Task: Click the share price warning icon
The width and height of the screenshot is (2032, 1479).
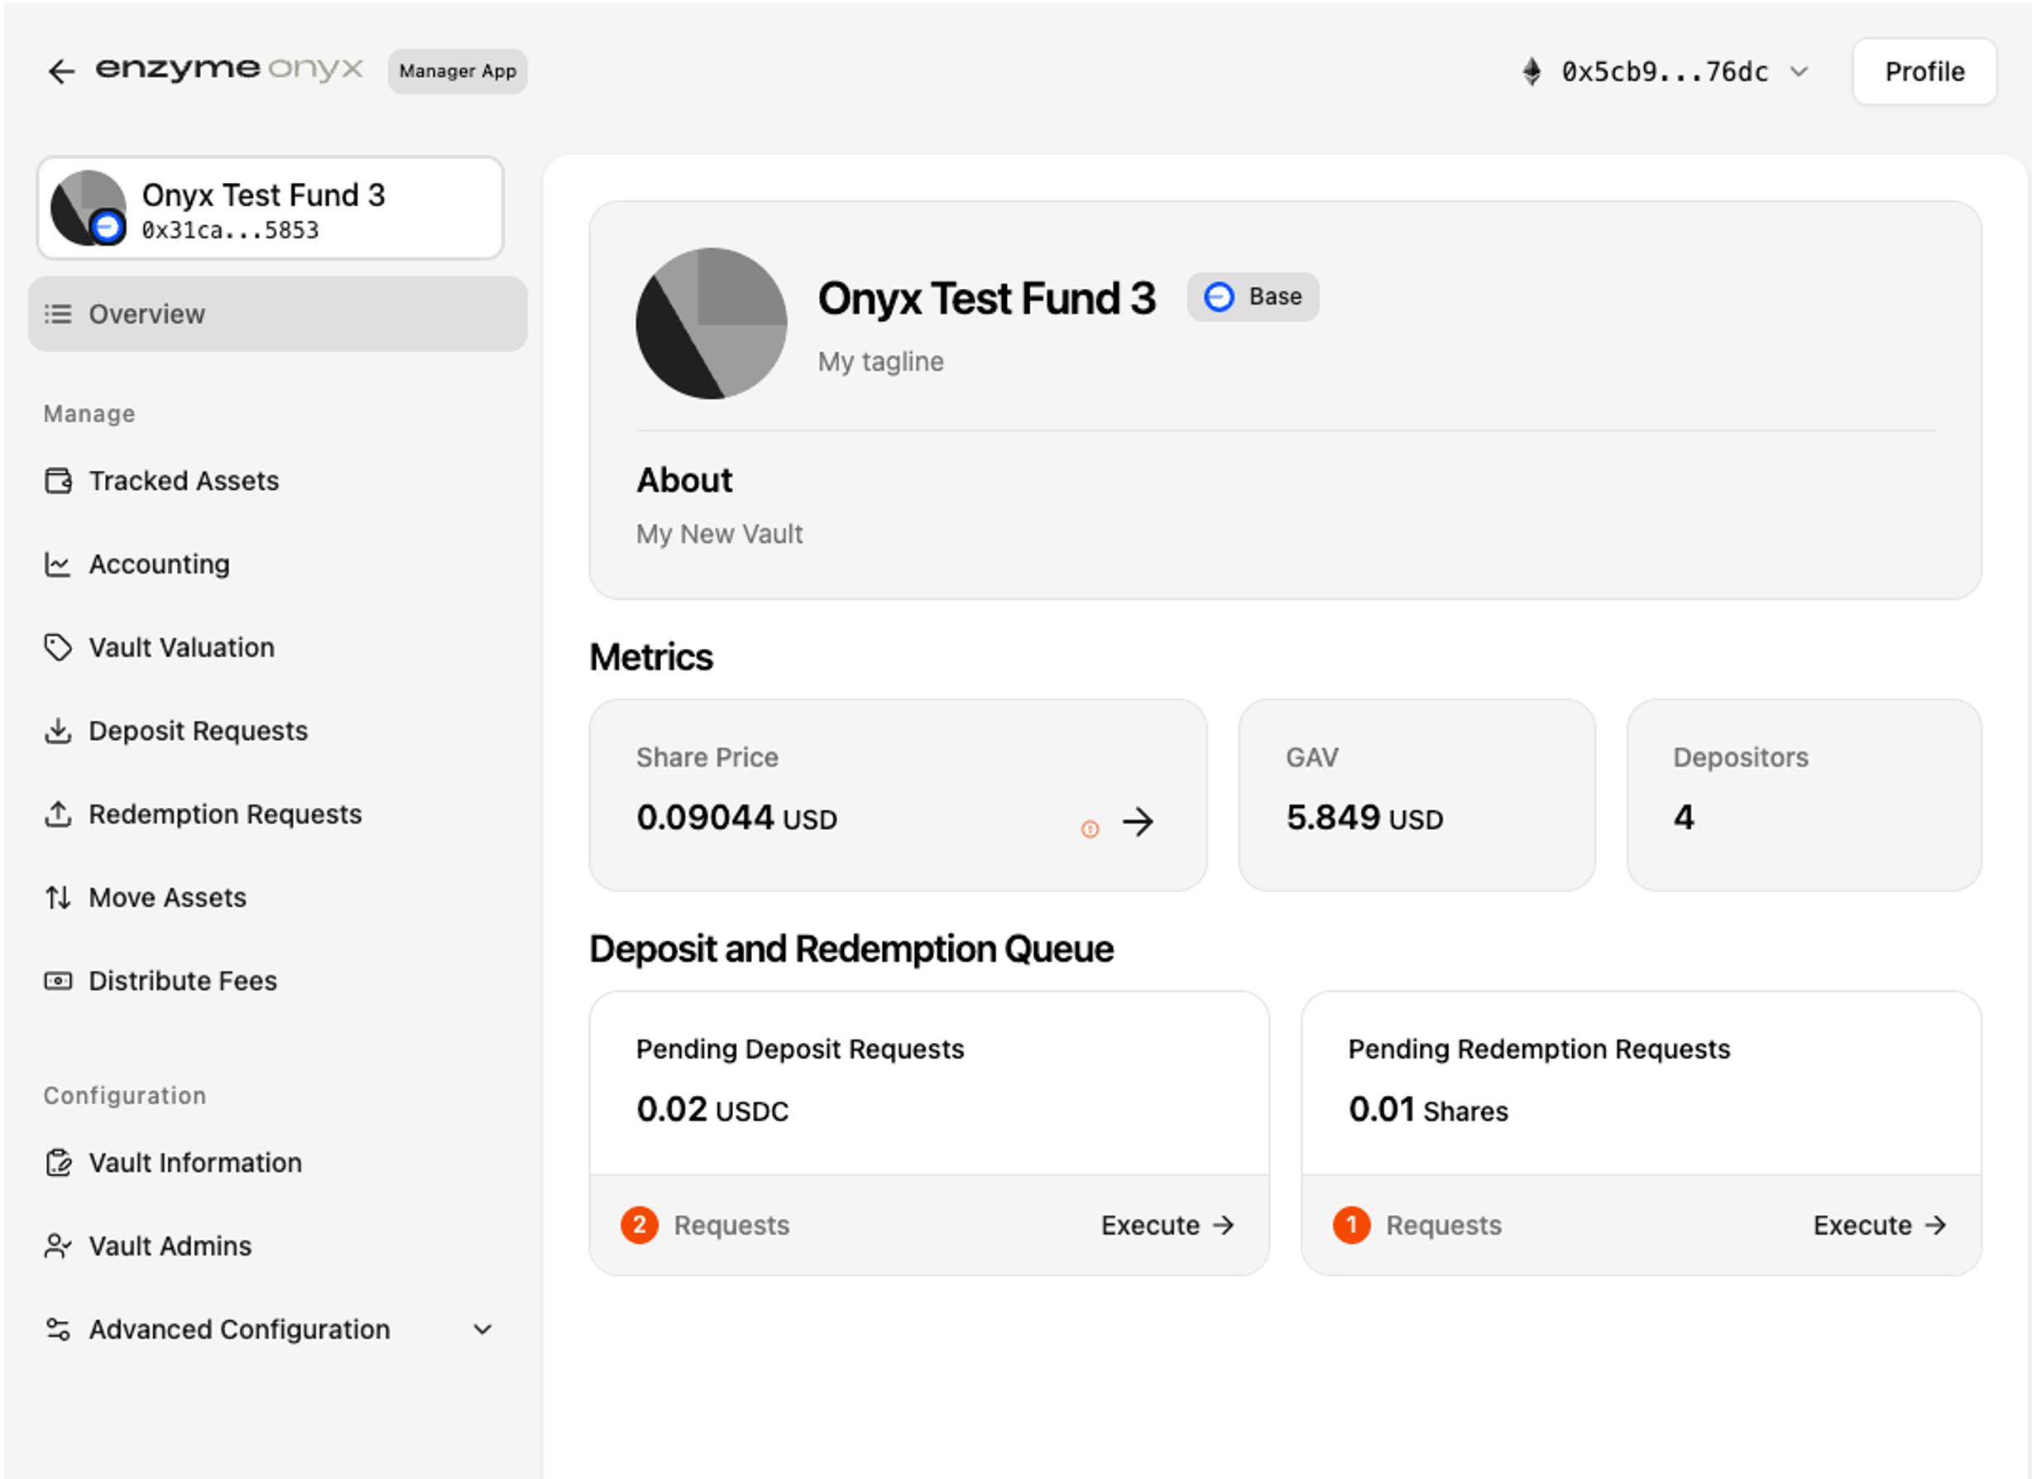Action: pos(1090,829)
